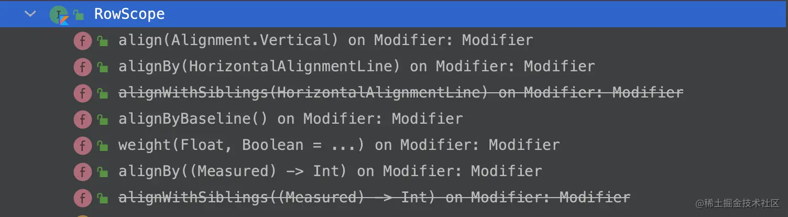Select alignBy((Measured) -> Int) on Modifier entry
This screenshot has height=217, width=788.
pos(330,171)
